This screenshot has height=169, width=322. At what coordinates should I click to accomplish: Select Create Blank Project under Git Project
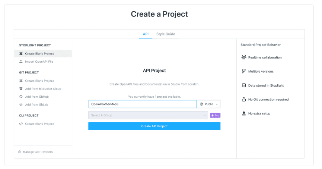(39, 81)
